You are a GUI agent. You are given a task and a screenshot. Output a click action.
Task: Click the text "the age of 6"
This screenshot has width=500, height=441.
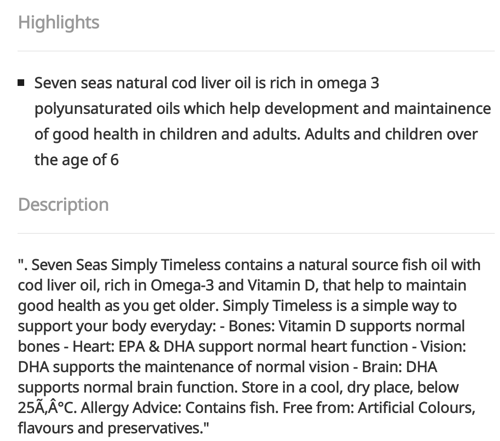click(76, 160)
